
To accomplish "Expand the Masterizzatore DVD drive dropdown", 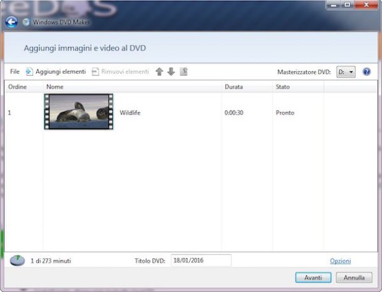I will (x=346, y=72).
